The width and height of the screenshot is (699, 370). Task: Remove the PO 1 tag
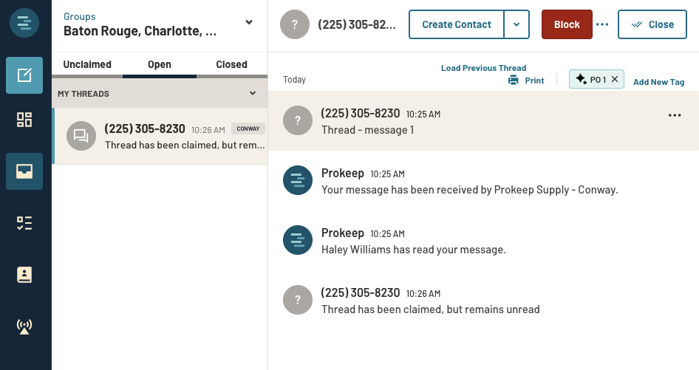coord(615,80)
